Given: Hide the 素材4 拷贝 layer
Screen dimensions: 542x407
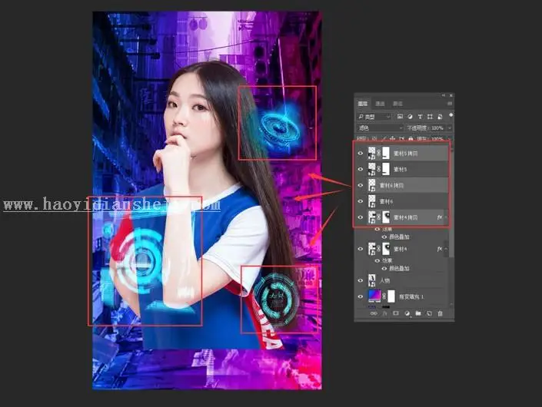Looking at the screenshot, I should [x=361, y=217].
